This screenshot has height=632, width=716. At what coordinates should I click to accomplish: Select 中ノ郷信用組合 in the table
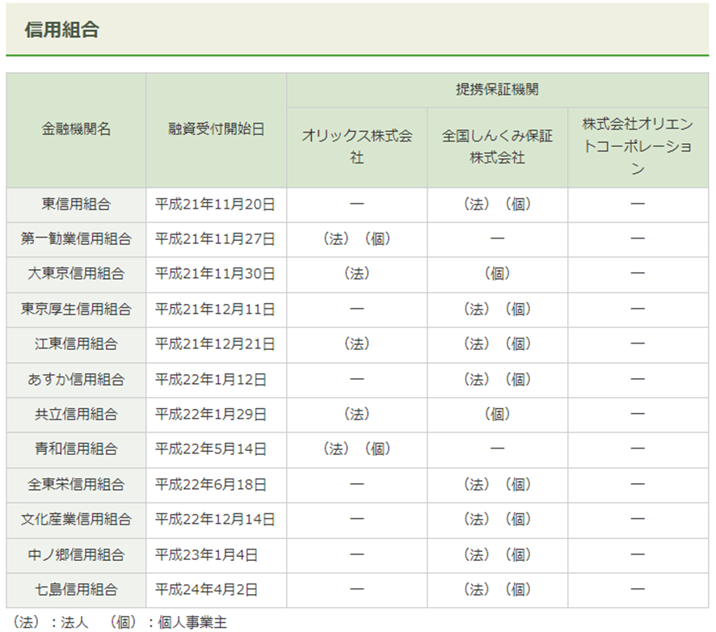[76, 555]
